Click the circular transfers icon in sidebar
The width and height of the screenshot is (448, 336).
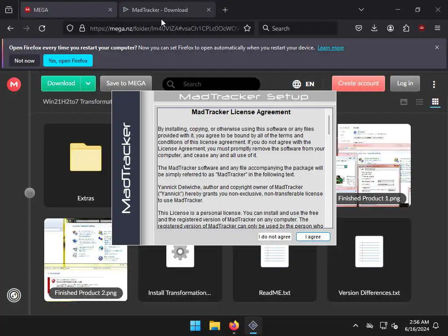click(14, 295)
